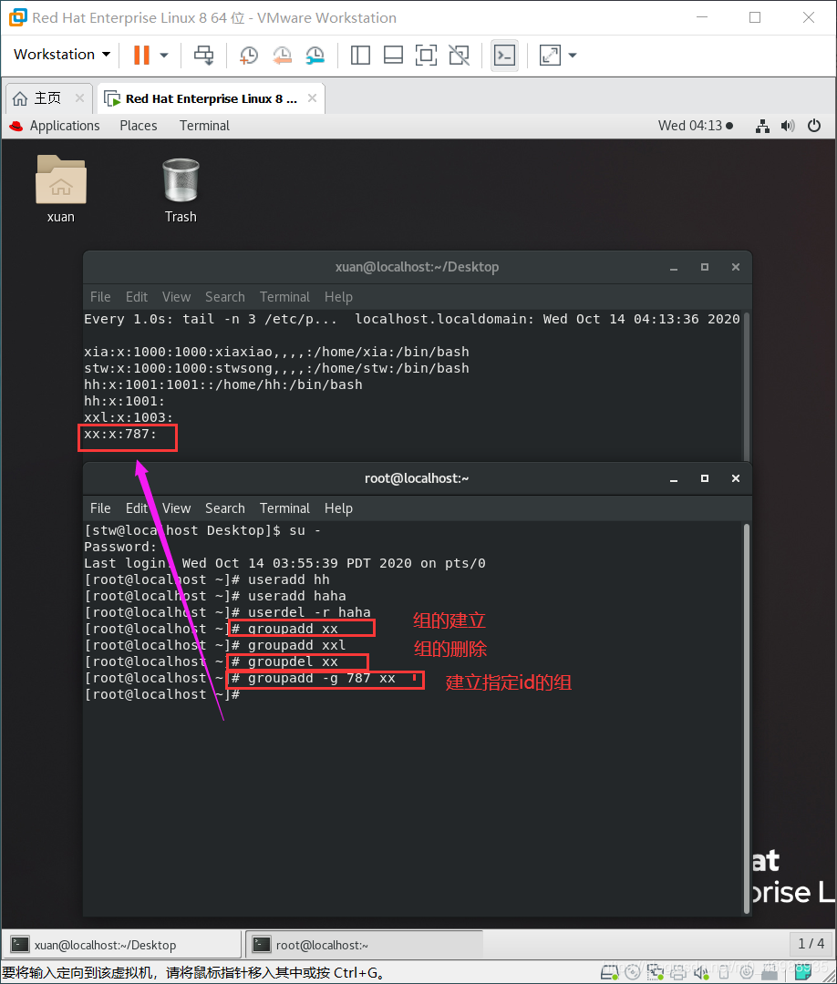Open the xuan home folder icon
Screen dimensions: 837x984
coord(61,189)
